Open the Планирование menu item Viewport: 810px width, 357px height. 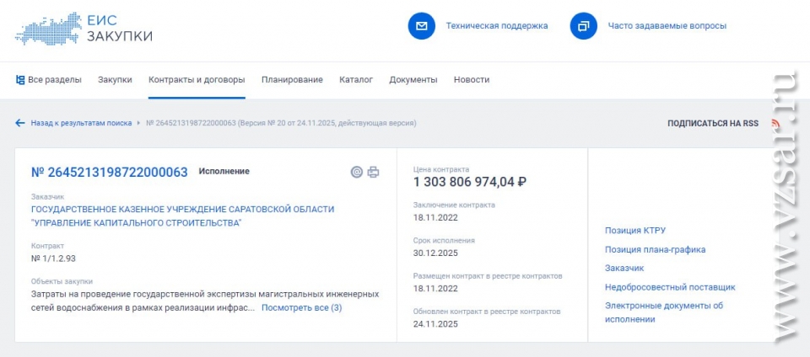point(292,80)
